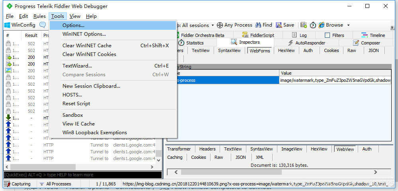Open the Filters tab
Viewport: 398px width, 191px height.
pos(335,35)
